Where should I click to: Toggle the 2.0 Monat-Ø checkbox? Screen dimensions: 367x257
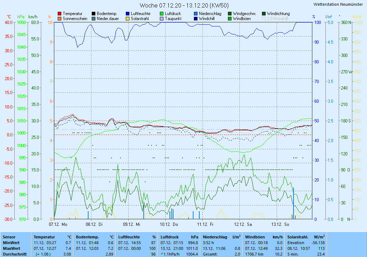[264, 19]
